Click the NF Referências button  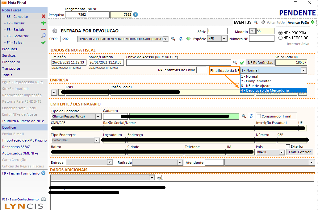point(261,63)
